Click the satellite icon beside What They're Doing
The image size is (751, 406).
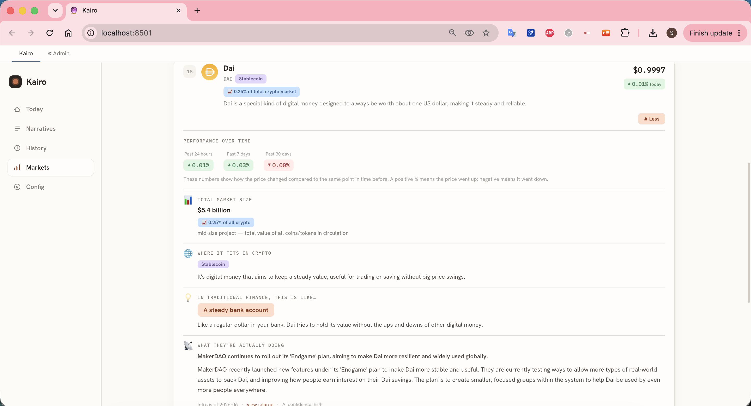(188, 346)
